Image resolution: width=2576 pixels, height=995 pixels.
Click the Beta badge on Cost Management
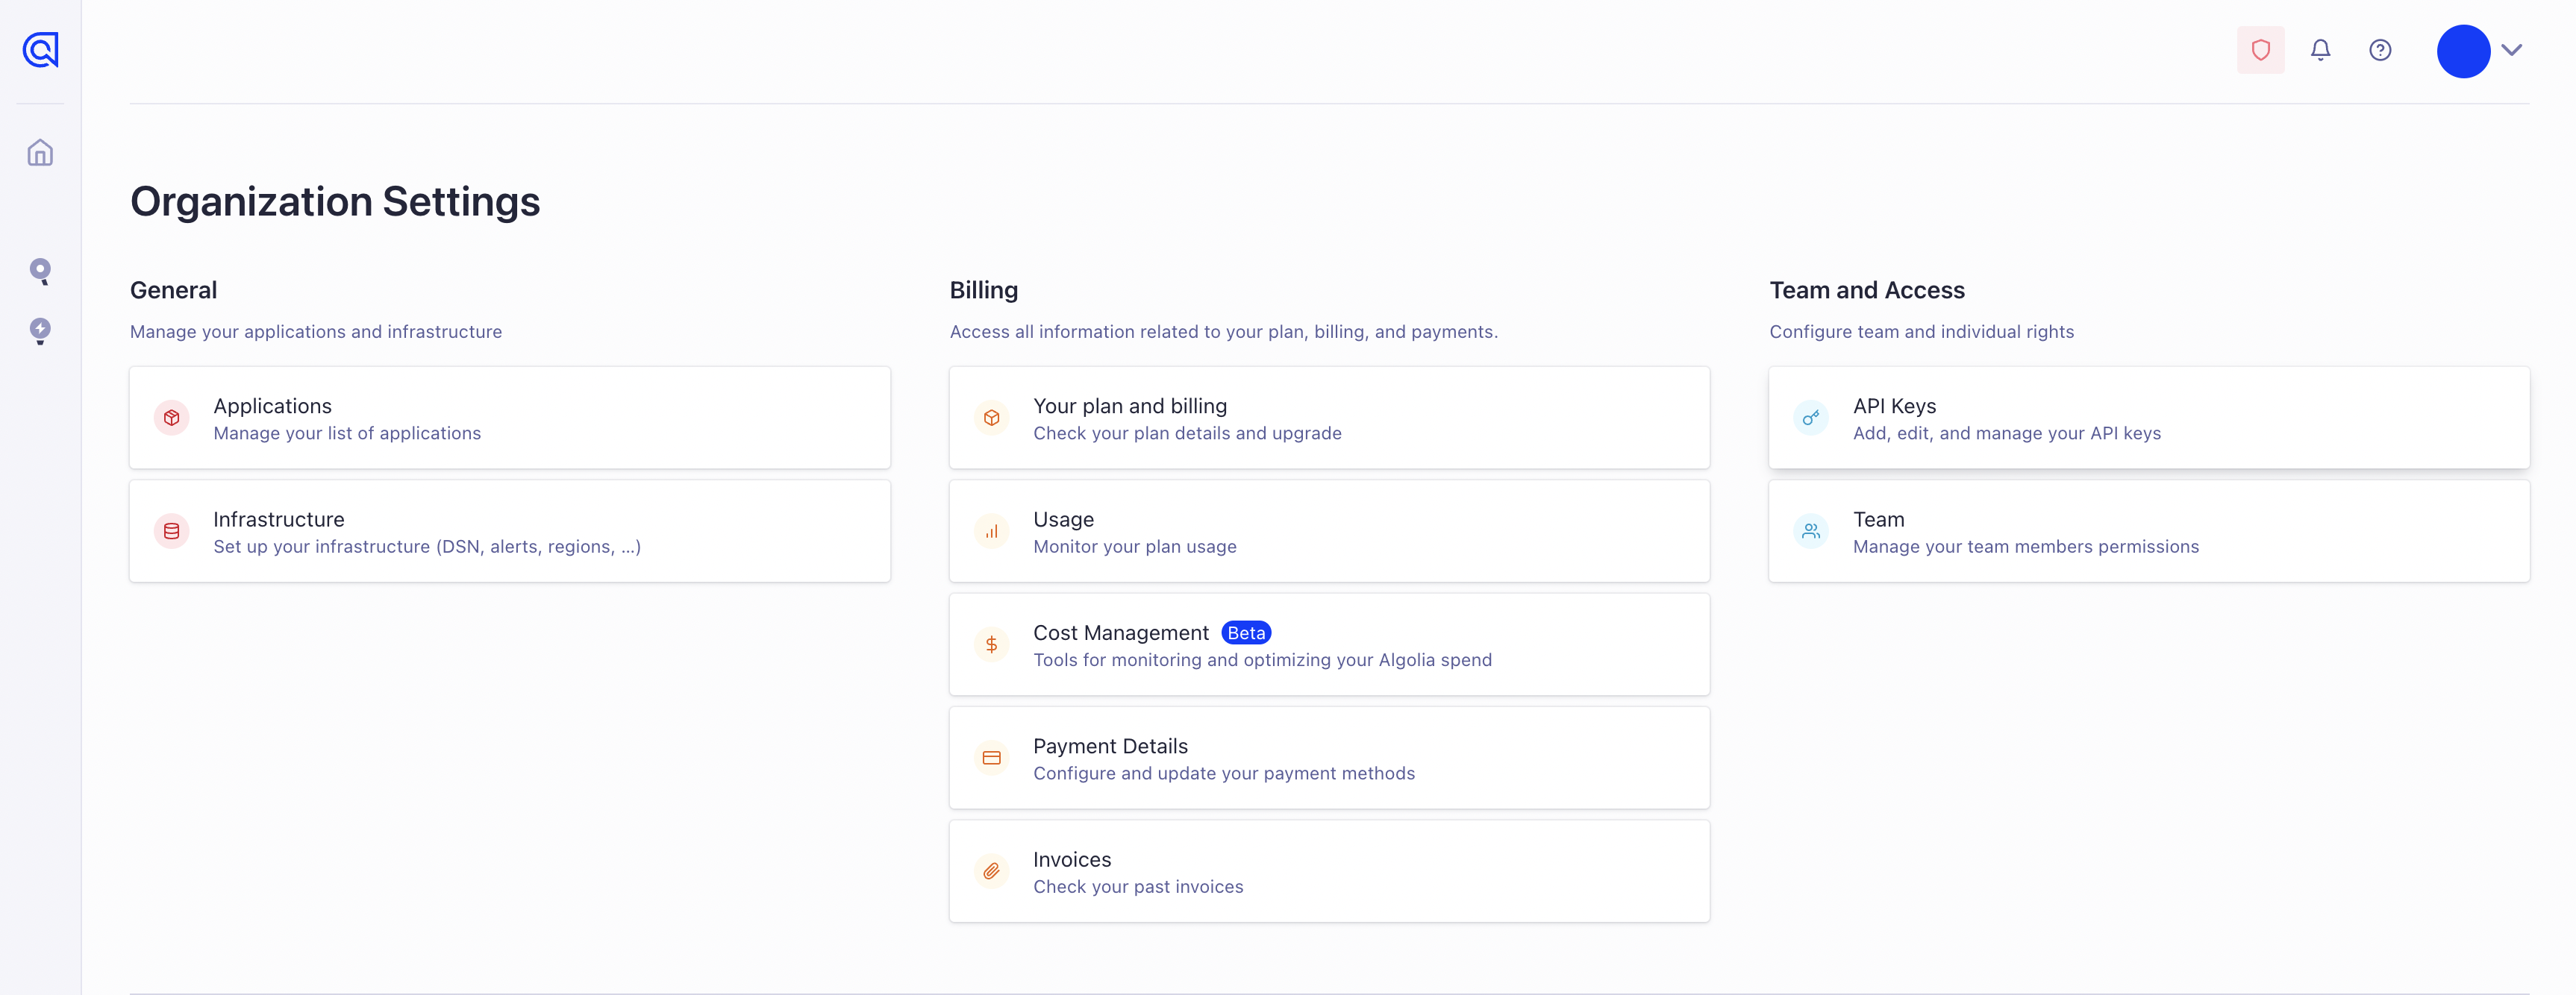tap(1246, 632)
